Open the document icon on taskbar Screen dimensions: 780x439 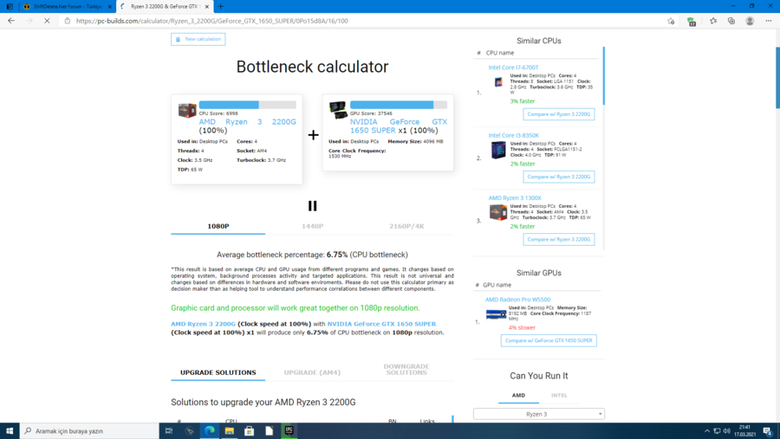click(x=270, y=431)
